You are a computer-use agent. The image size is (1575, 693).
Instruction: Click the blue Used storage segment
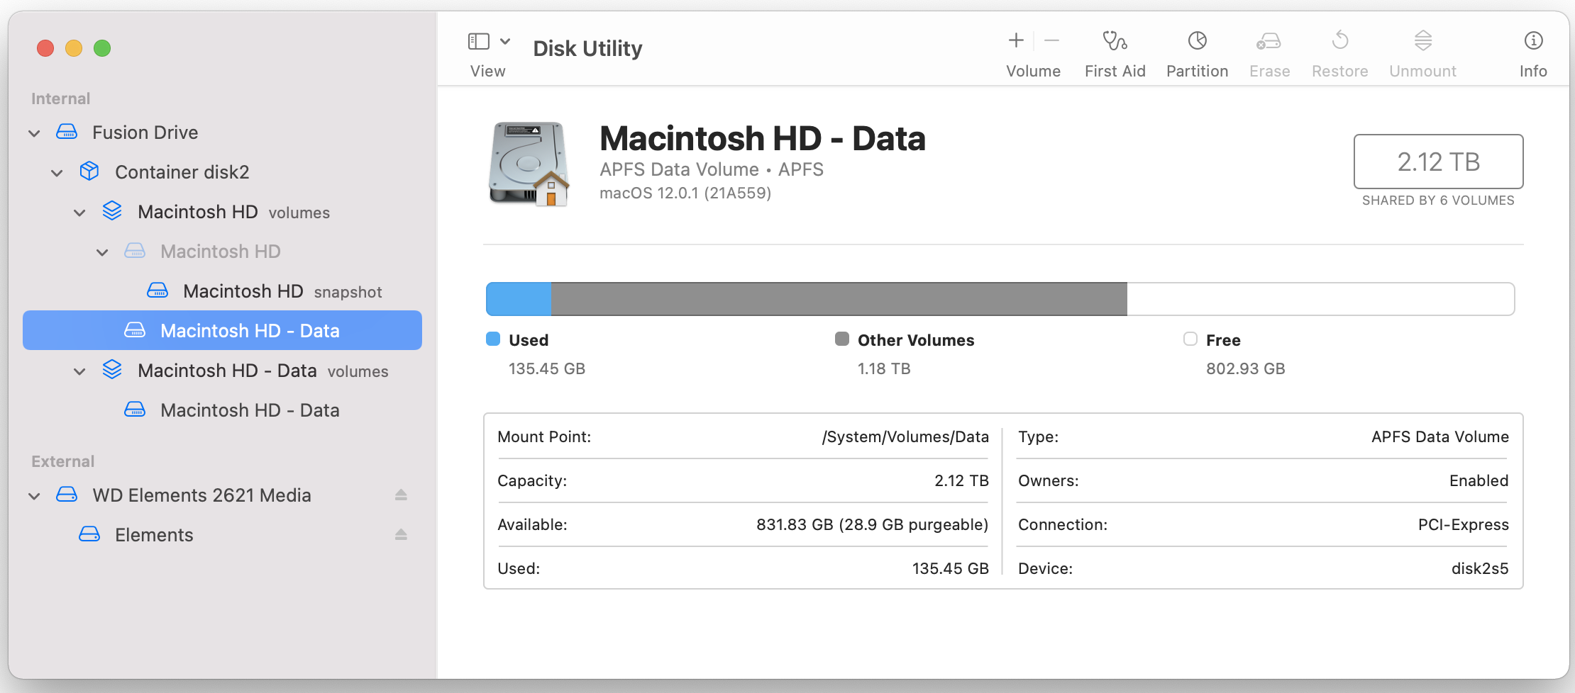[x=519, y=299]
